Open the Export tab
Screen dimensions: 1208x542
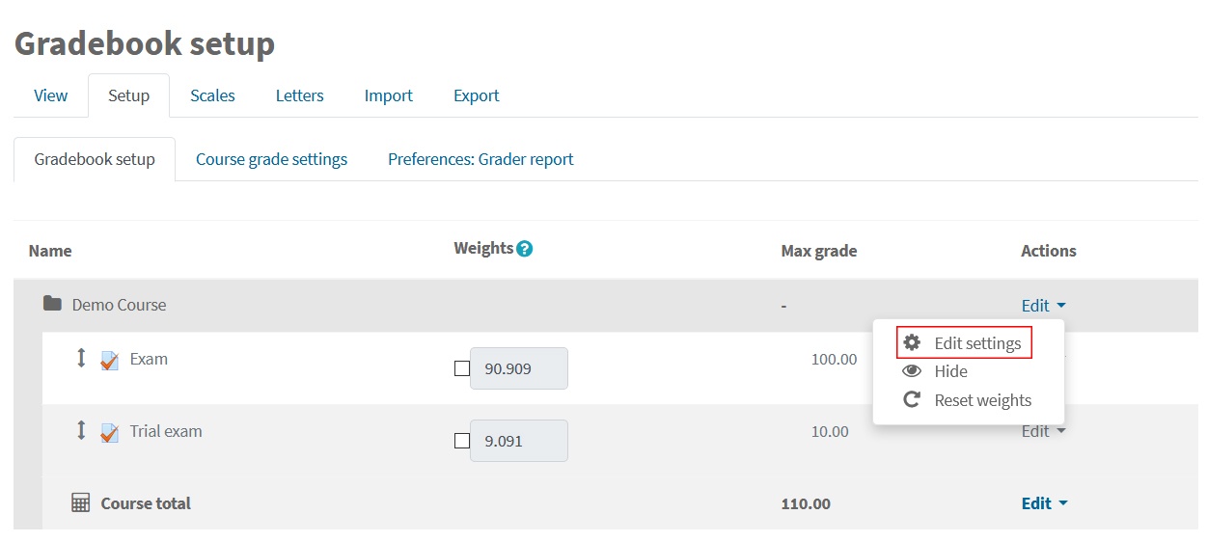tap(477, 95)
